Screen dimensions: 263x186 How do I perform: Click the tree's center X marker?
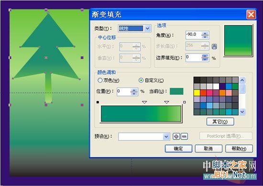click(46, 57)
